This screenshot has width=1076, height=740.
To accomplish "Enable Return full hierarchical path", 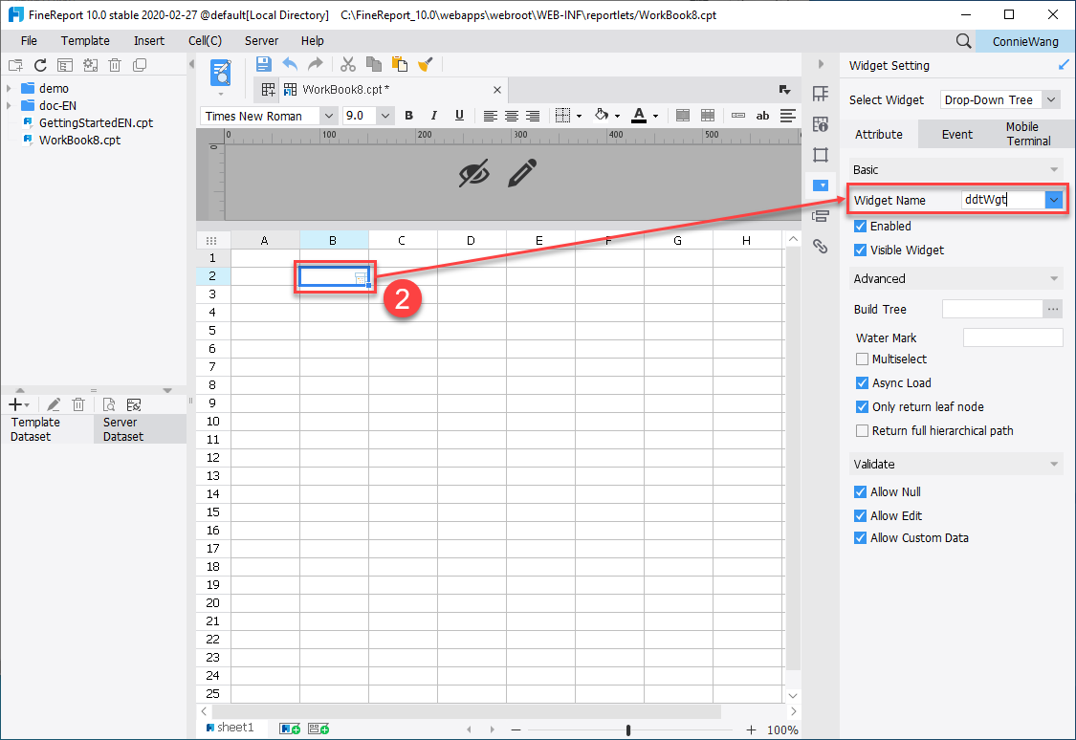I will click(x=860, y=430).
